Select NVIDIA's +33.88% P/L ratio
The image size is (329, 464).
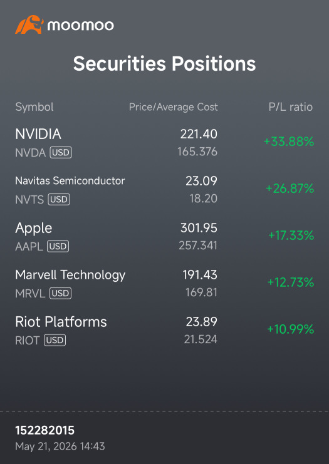click(x=289, y=142)
